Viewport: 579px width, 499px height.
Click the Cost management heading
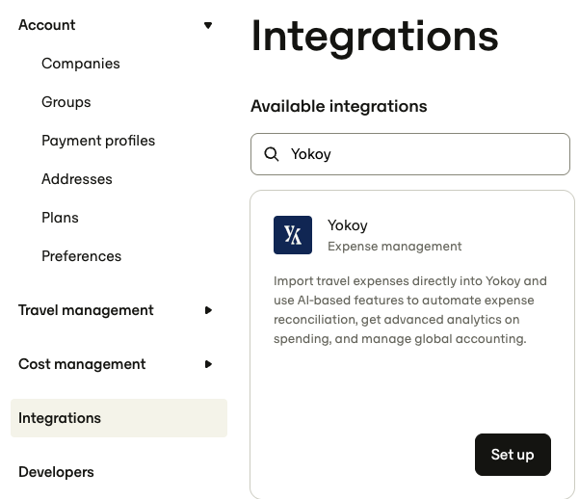click(82, 364)
